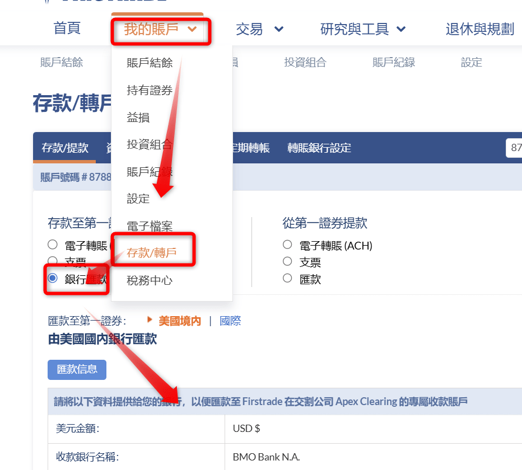Choose 電子檔案 in the dropdown menu
522x470 pixels.
click(150, 226)
